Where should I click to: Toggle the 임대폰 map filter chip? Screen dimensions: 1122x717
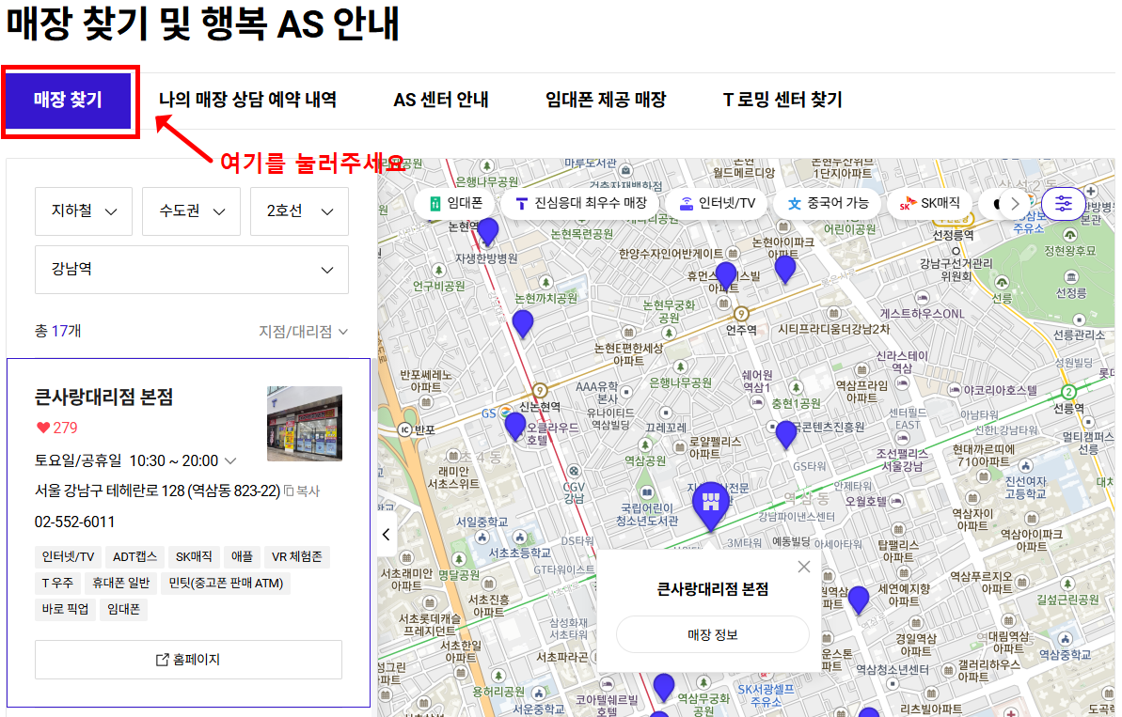tap(455, 204)
